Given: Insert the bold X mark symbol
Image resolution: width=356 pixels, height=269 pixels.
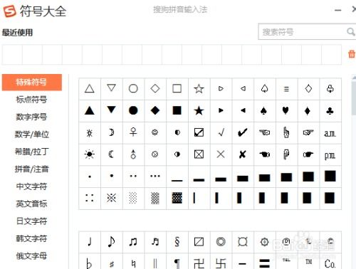Looking at the screenshot, I should click(x=243, y=154).
